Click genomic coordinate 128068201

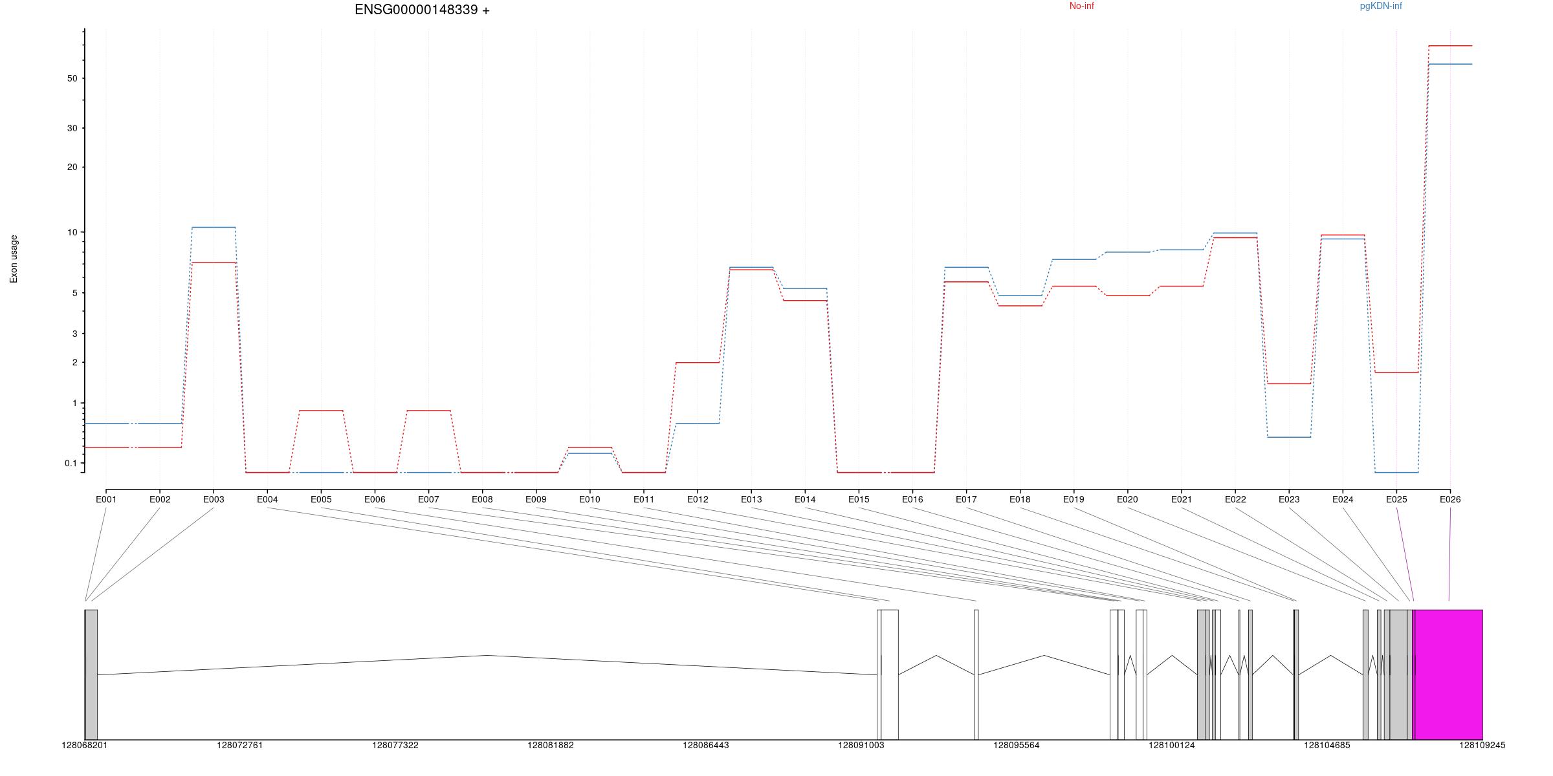coord(85,745)
